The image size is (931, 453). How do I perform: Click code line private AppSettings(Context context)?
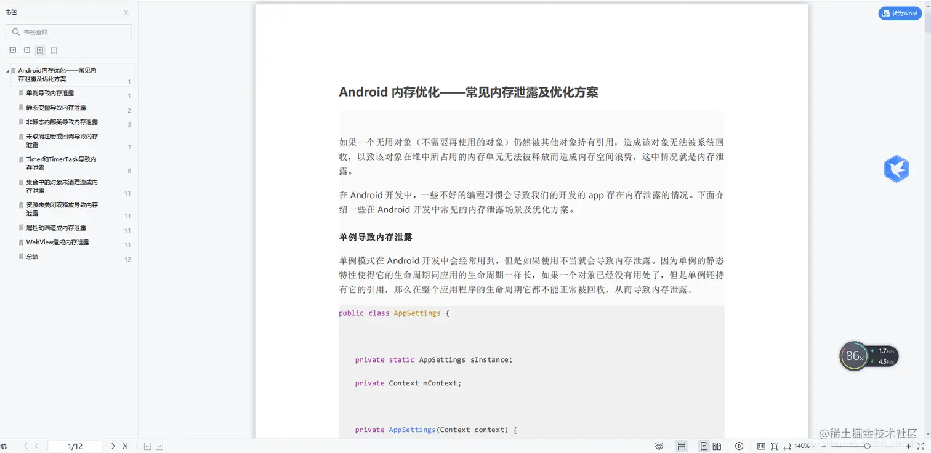tap(436, 430)
